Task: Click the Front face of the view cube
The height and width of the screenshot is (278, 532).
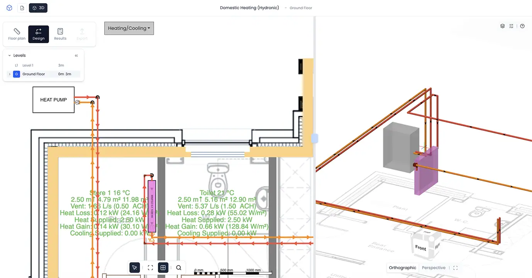Action: click(421, 247)
